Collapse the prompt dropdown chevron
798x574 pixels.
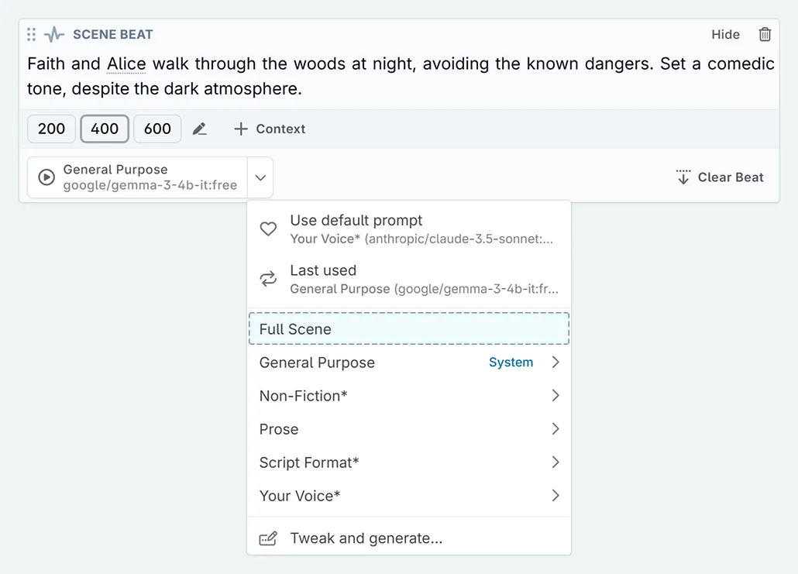(260, 177)
